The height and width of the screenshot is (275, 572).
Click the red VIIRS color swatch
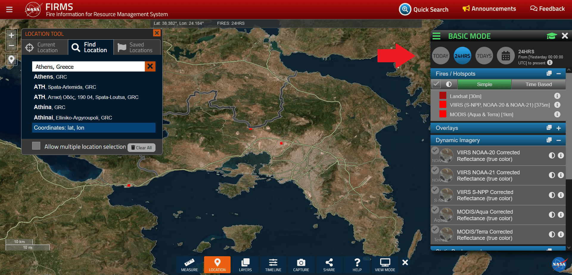[443, 105]
